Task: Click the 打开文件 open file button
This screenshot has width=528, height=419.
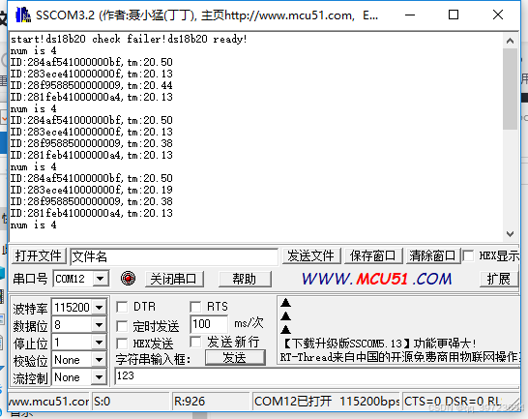Action: (39, 255)
